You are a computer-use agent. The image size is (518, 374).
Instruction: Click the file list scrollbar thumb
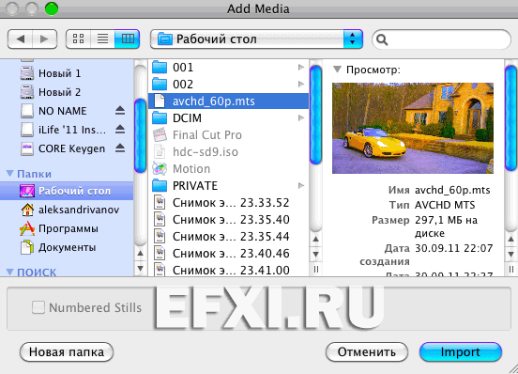(316, 115)
